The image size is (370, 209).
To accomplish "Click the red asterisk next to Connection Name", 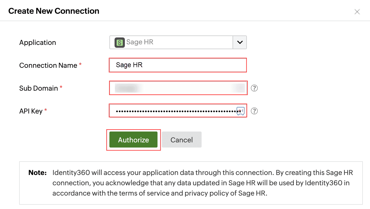I will tap(80, 65).
